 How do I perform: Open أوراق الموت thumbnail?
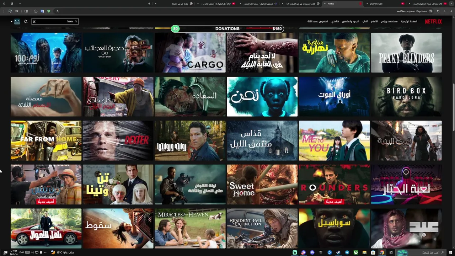point(334,97)
